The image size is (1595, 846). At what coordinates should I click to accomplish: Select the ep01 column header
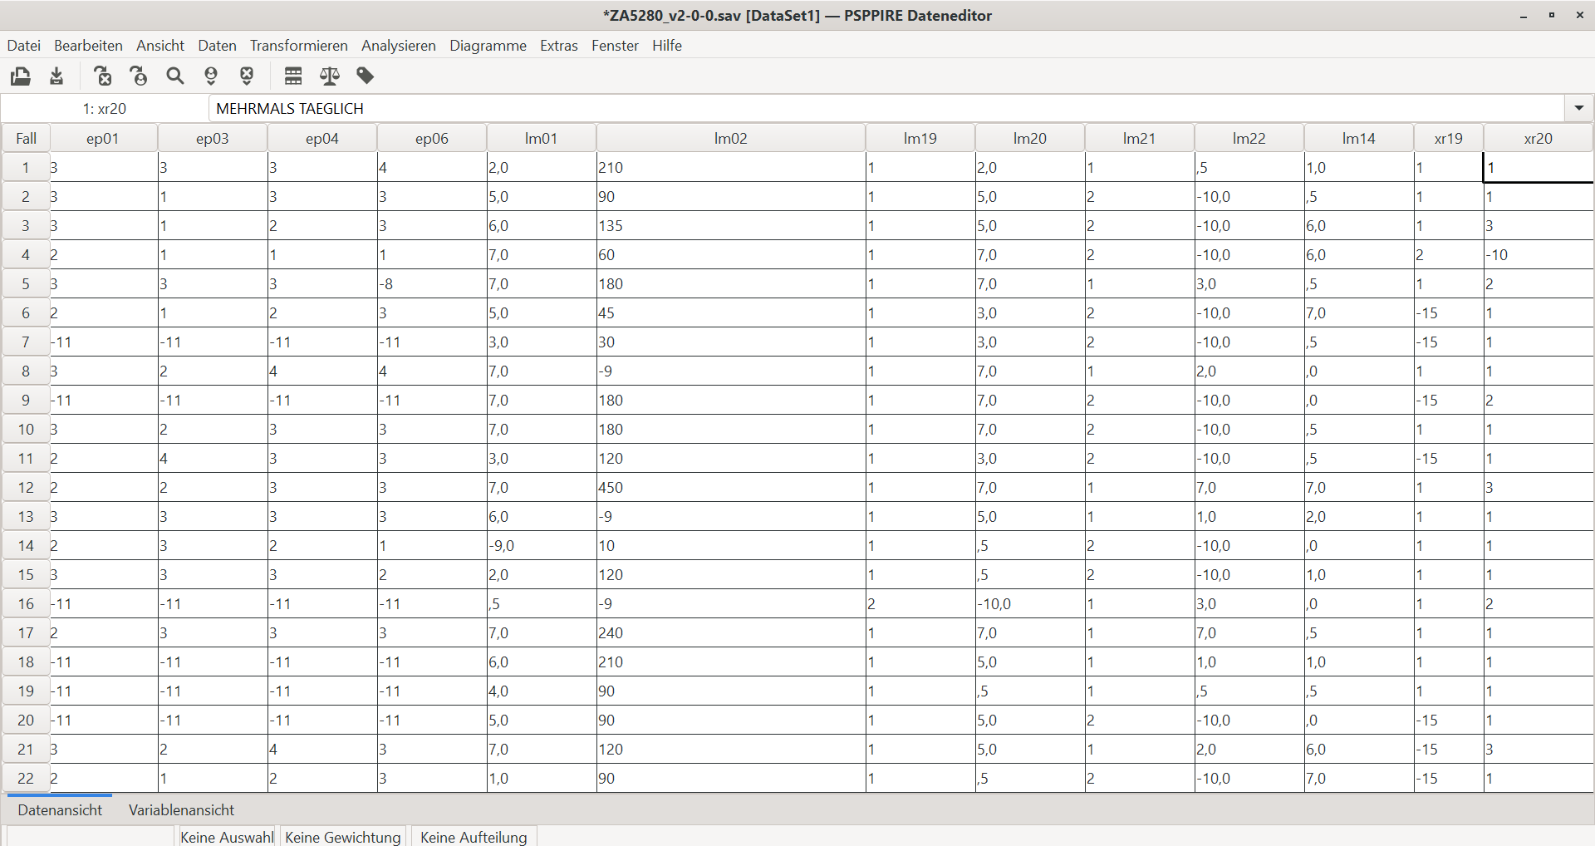(x=103, y=139)
